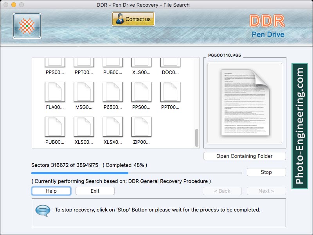Select the FLA00 file icon
313x235 pixels.
click(x=55, y=92)
